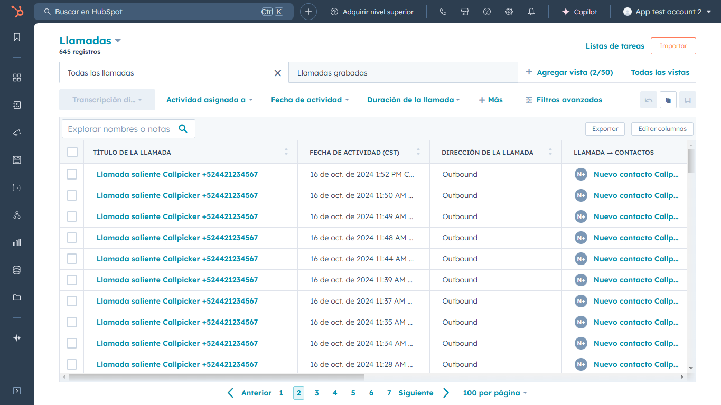Viewport: 721px width, 405px height.
Task: Check the row with call at 1:52 PM
Action: (x=72, y=174)
